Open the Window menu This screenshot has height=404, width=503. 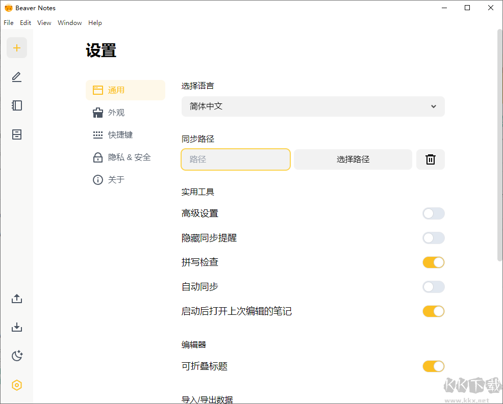pos(70,23)
